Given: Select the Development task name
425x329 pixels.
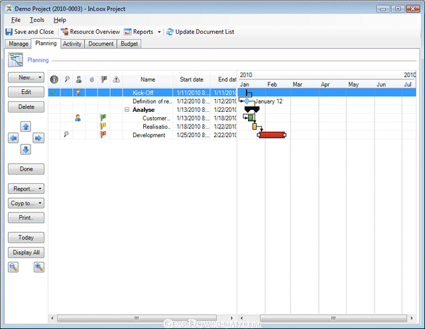Looking at the screenshot, I should [149, 135].
